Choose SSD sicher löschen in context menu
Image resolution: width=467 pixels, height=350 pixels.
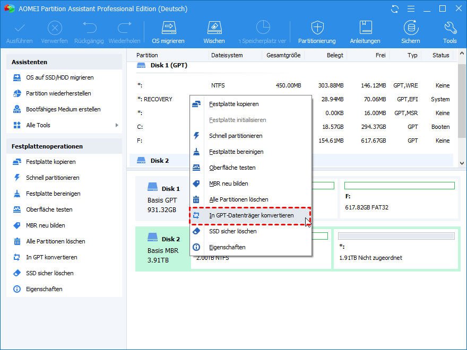point(250,231)
